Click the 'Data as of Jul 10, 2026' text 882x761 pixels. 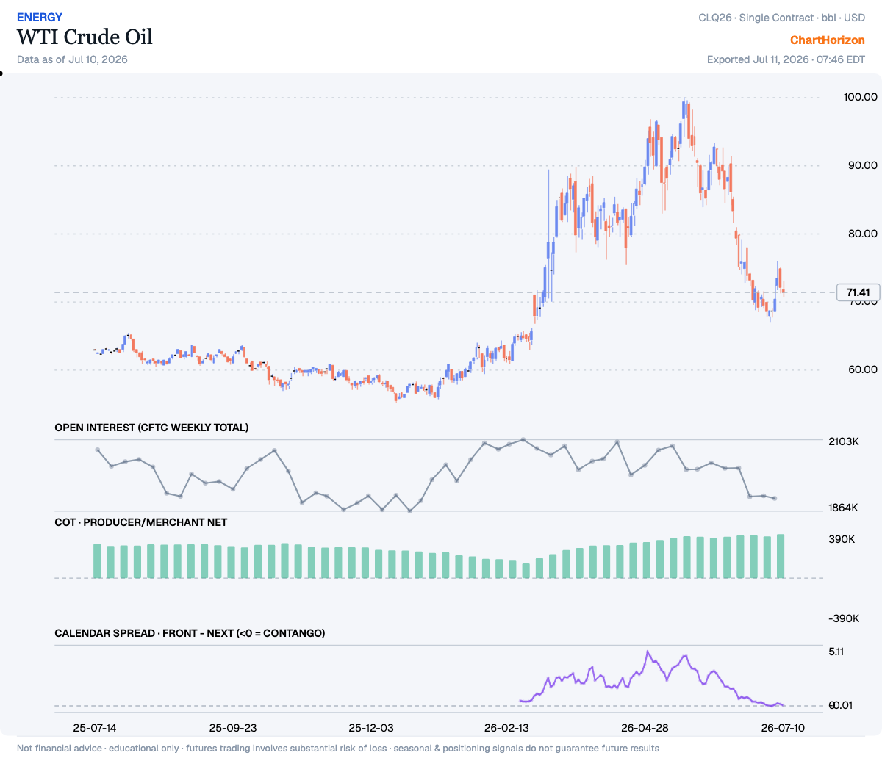(72, 59)
